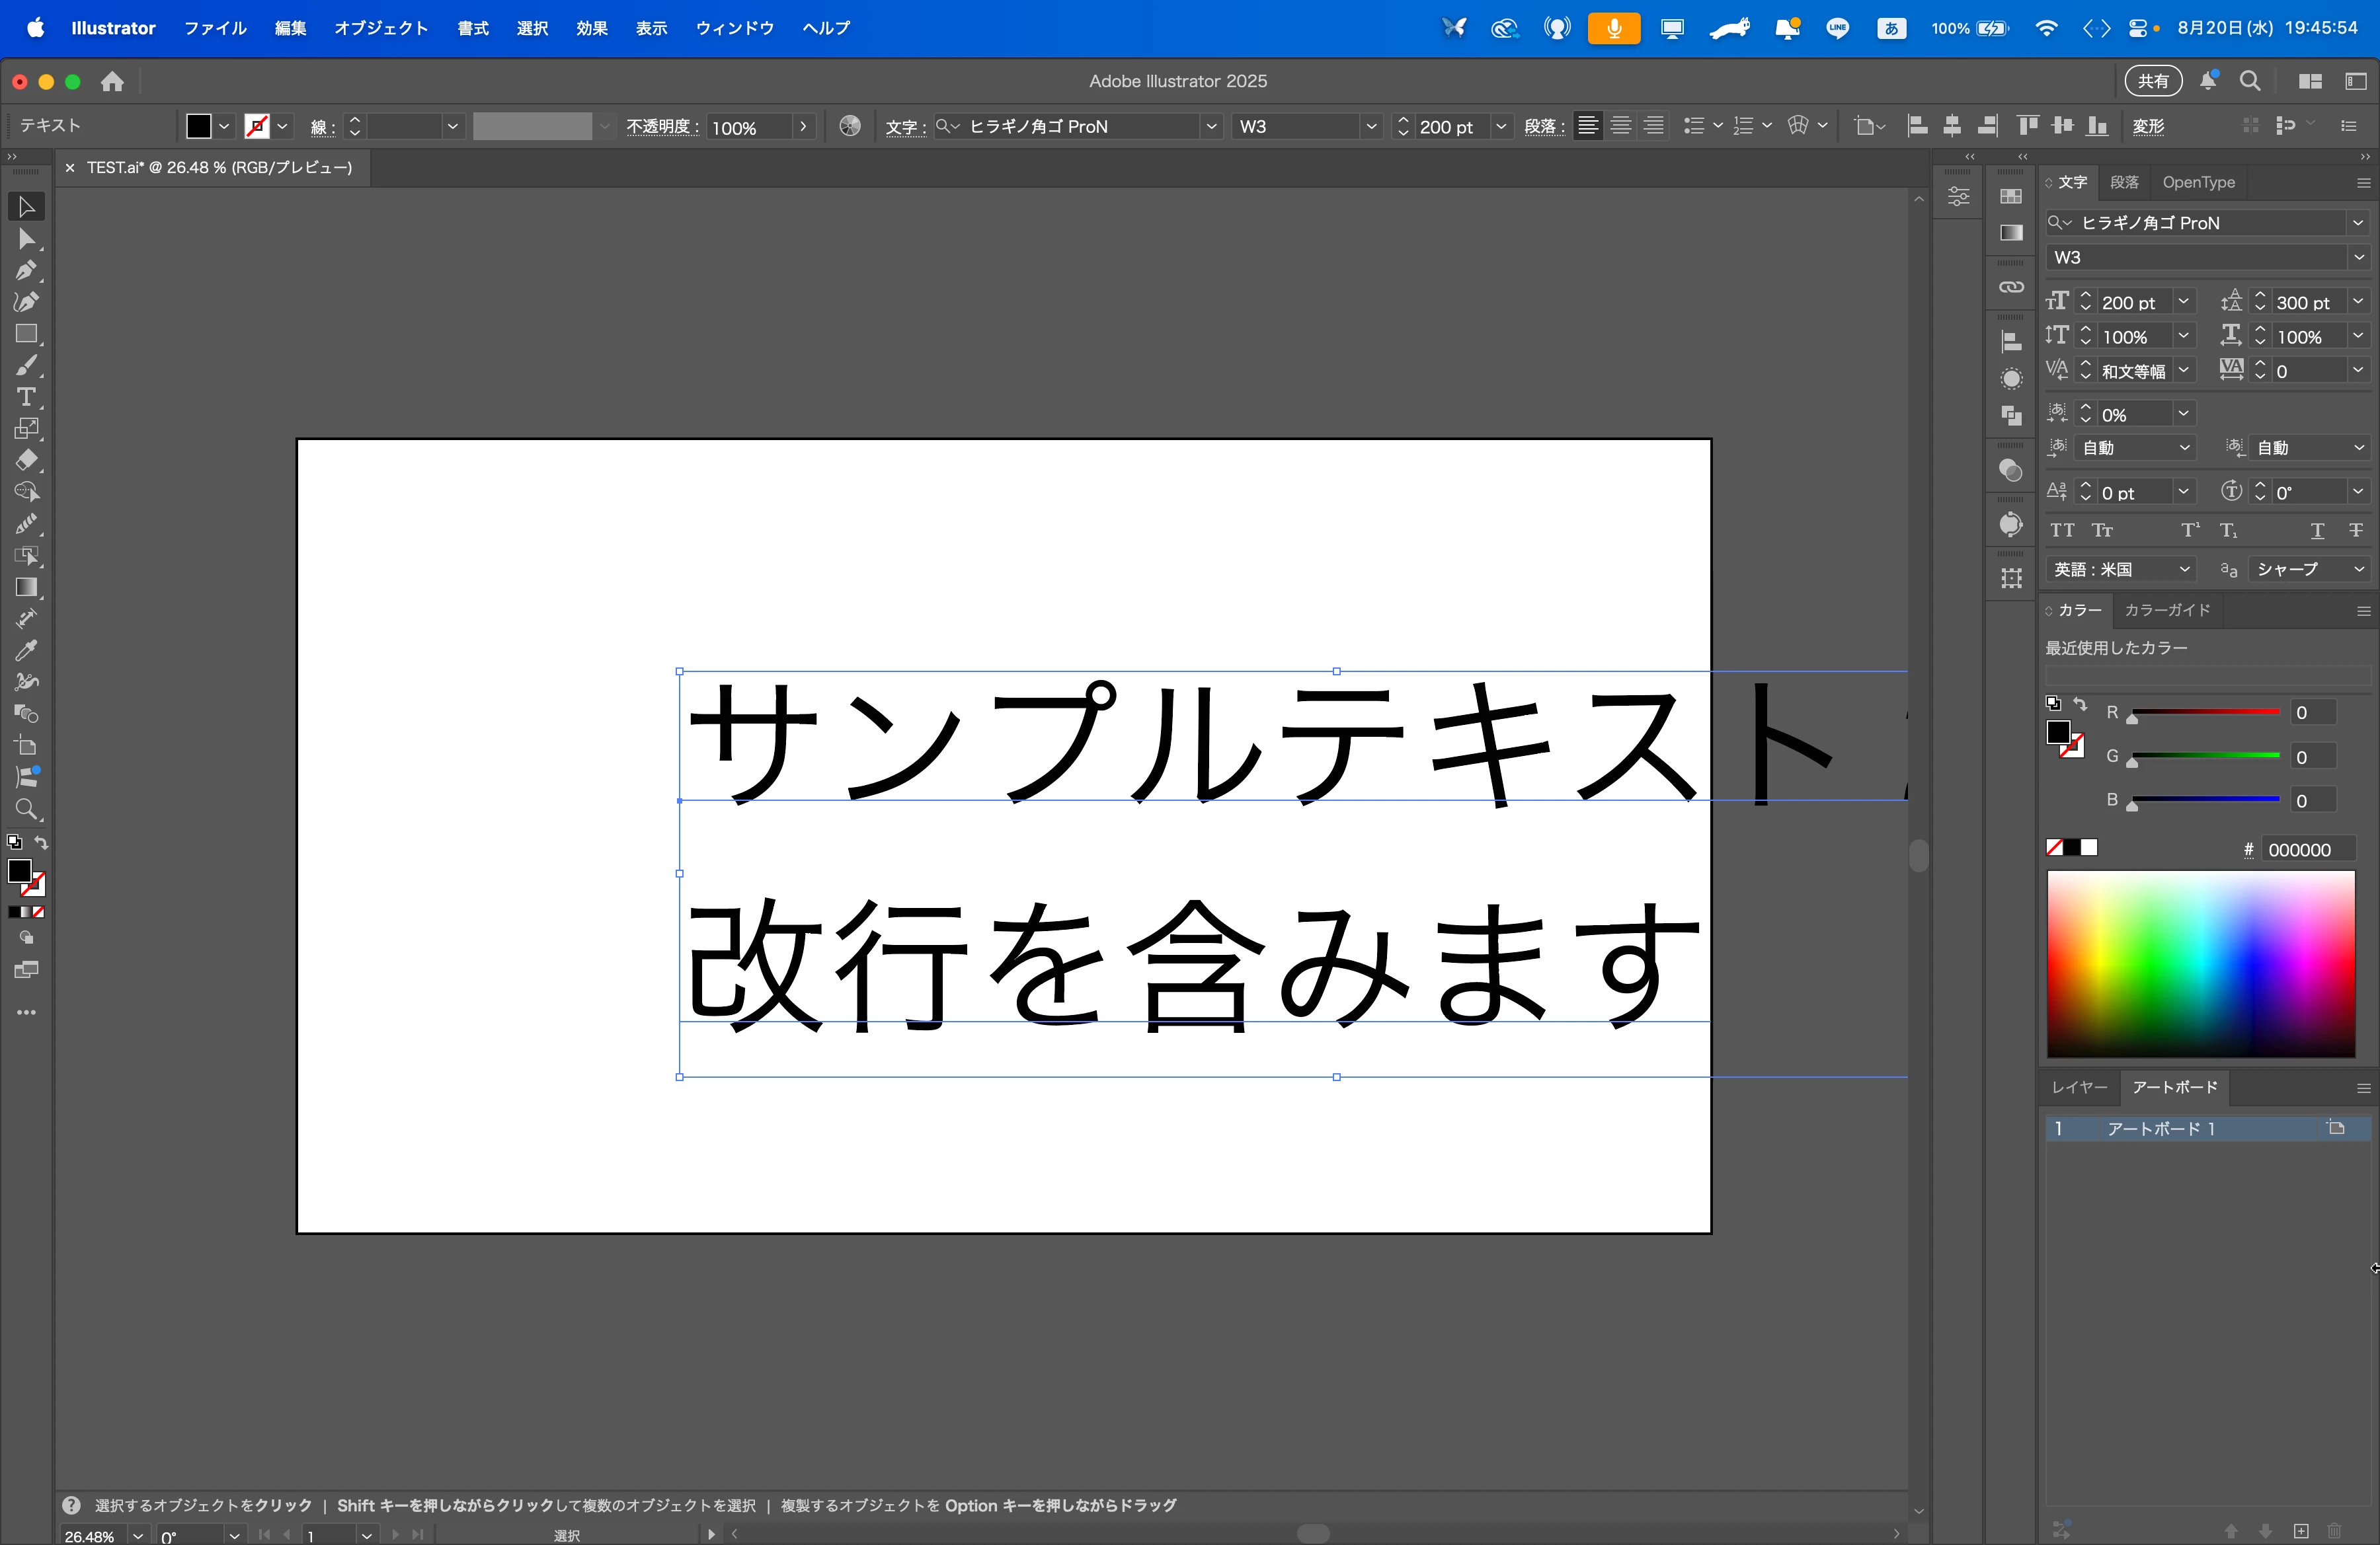2380x1545 pixels.
Task: Click the color spectrum picker
Action: coord(2200,963)
